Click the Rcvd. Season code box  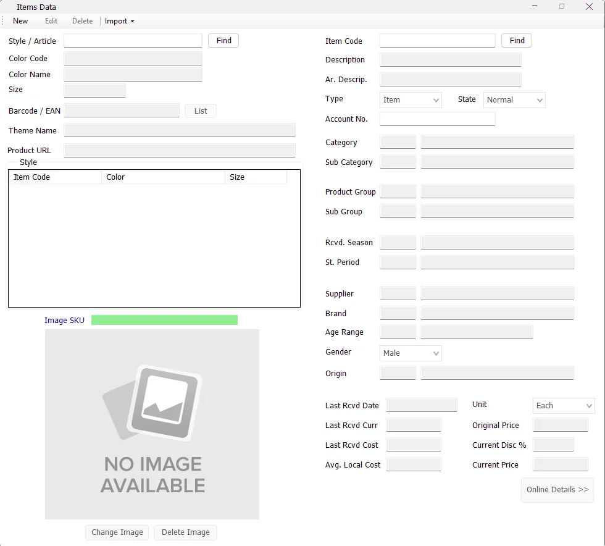click(x=398, y=243)
